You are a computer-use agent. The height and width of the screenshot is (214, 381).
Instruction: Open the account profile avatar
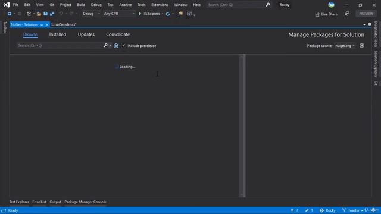click(331, 5)
